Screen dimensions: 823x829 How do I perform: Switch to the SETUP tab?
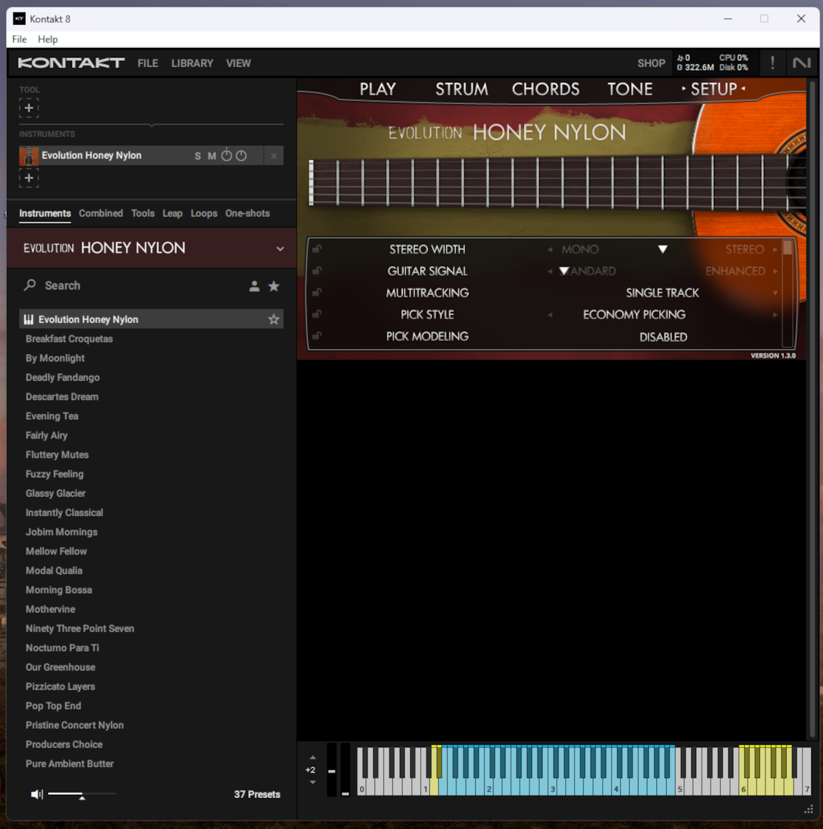[714, 89]
